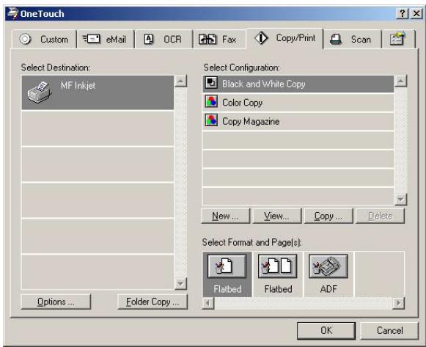Select the two-page Flatbed format icon

pyautogui.click(x=277, y=266)
